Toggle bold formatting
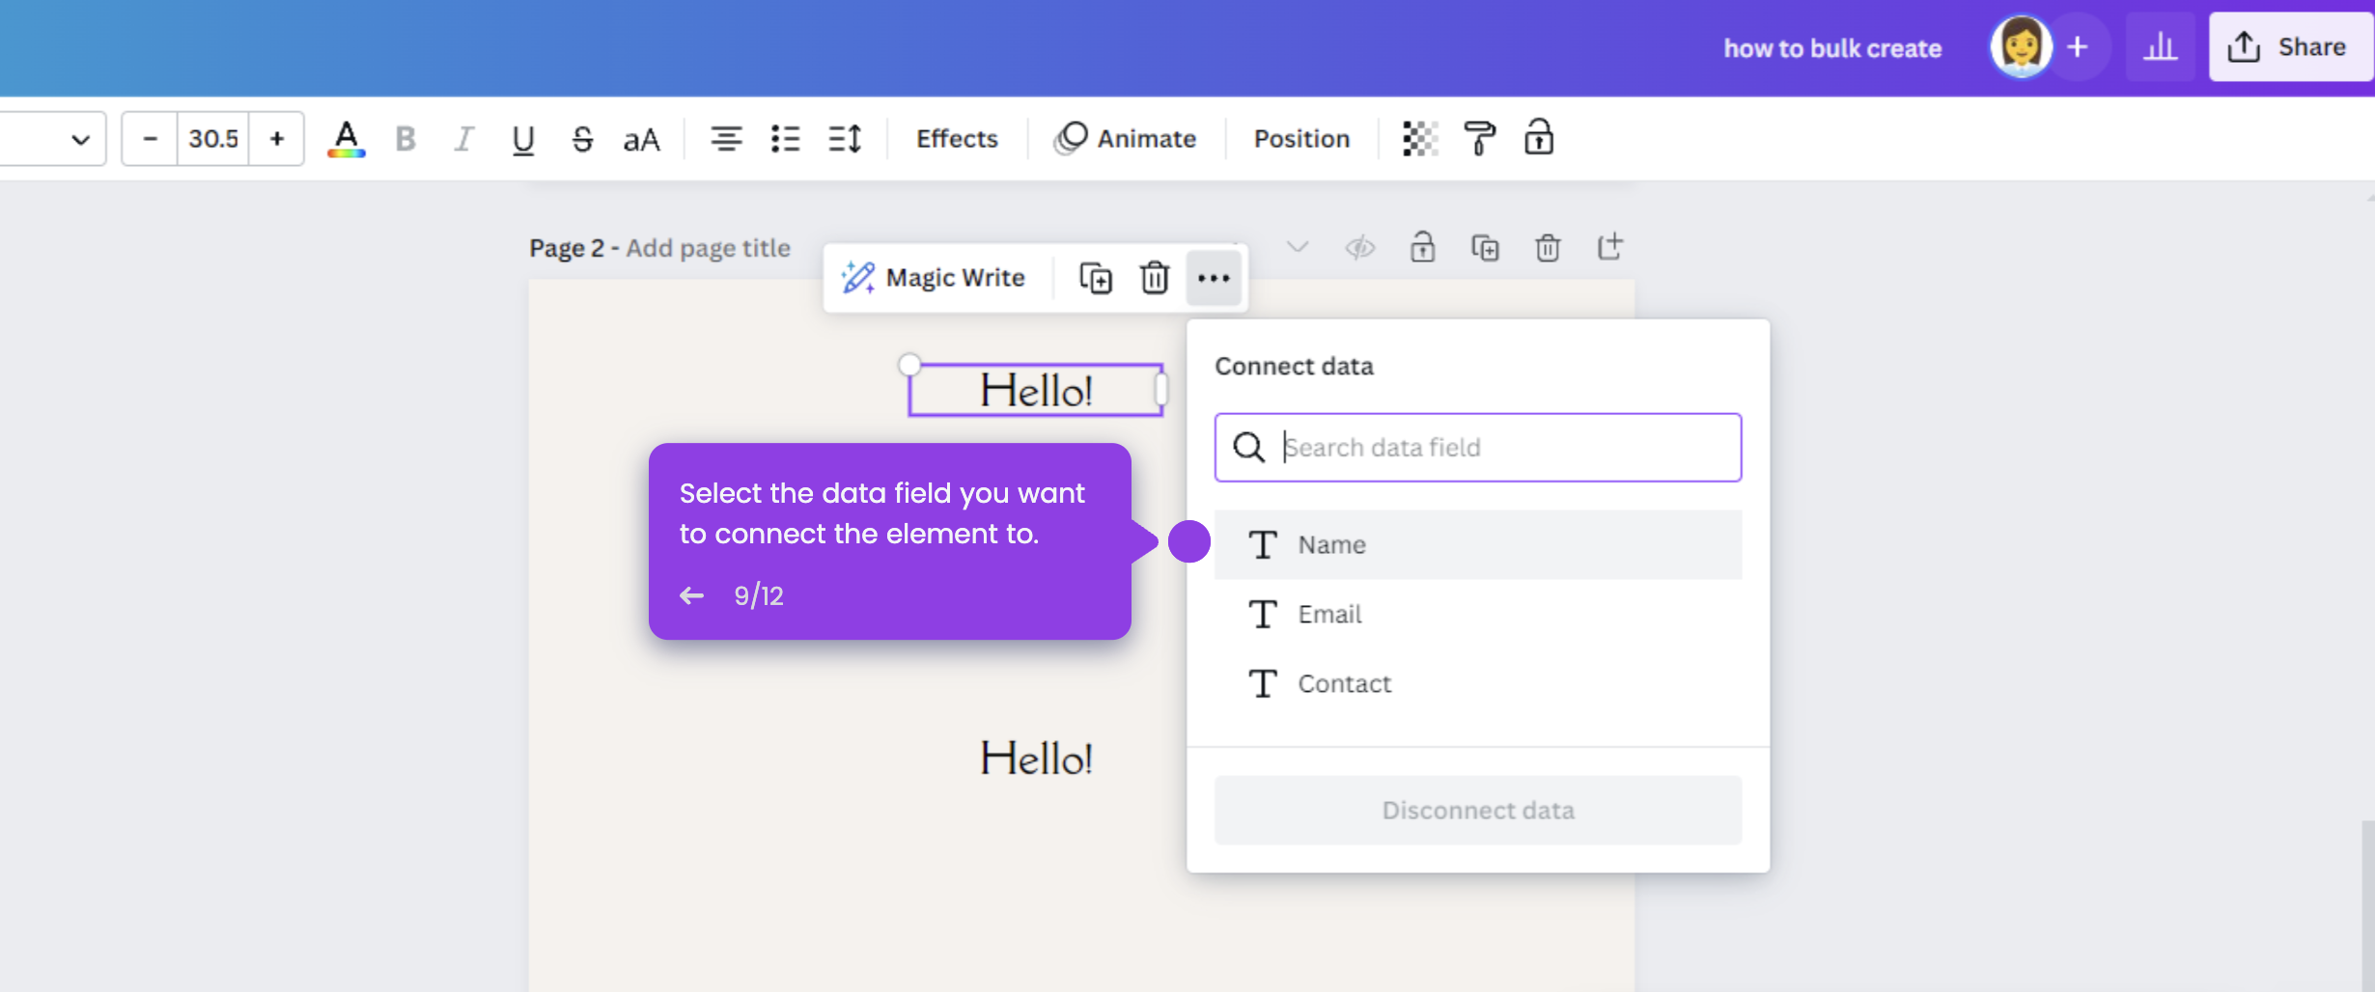This screenshot has height=992, width=2375. coord(405,139)
